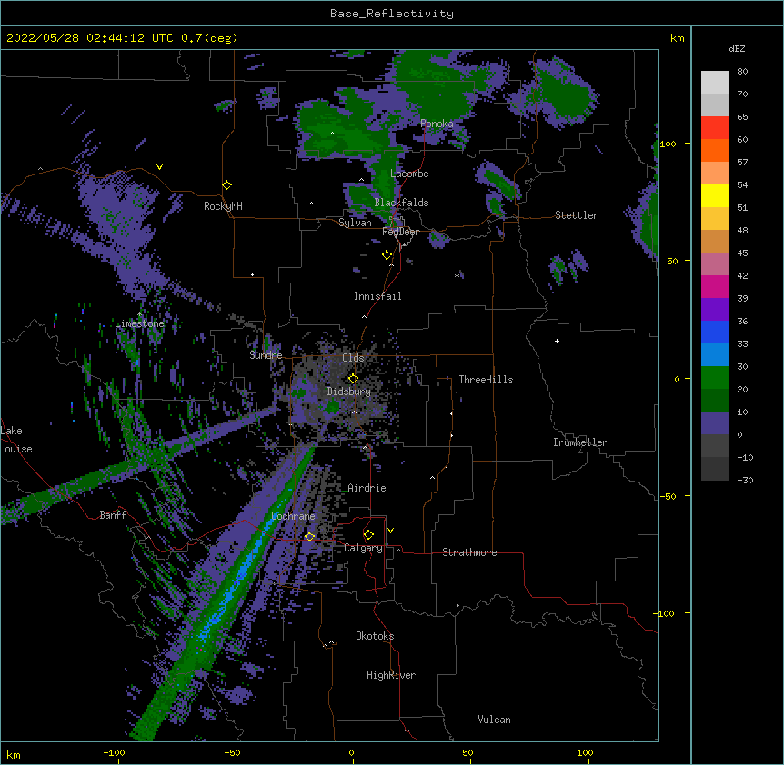The width and height of the screenshot is (784, 765).
Task: Click the Cochrane city label
Action: pyautogui.click(x=293, y=516)
